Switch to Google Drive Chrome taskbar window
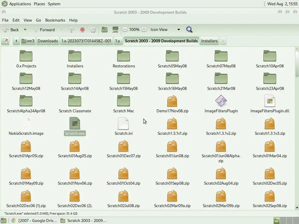 pos(34,220)
